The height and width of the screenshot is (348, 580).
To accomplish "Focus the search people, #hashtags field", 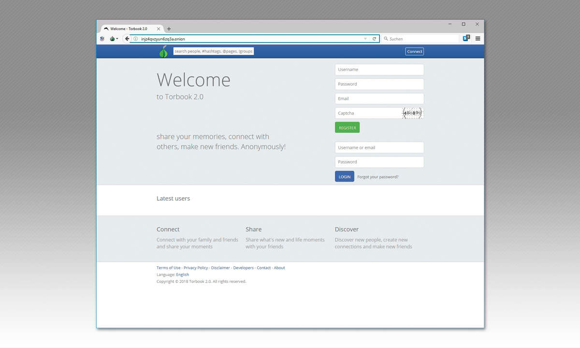I will tap(214, 51).
